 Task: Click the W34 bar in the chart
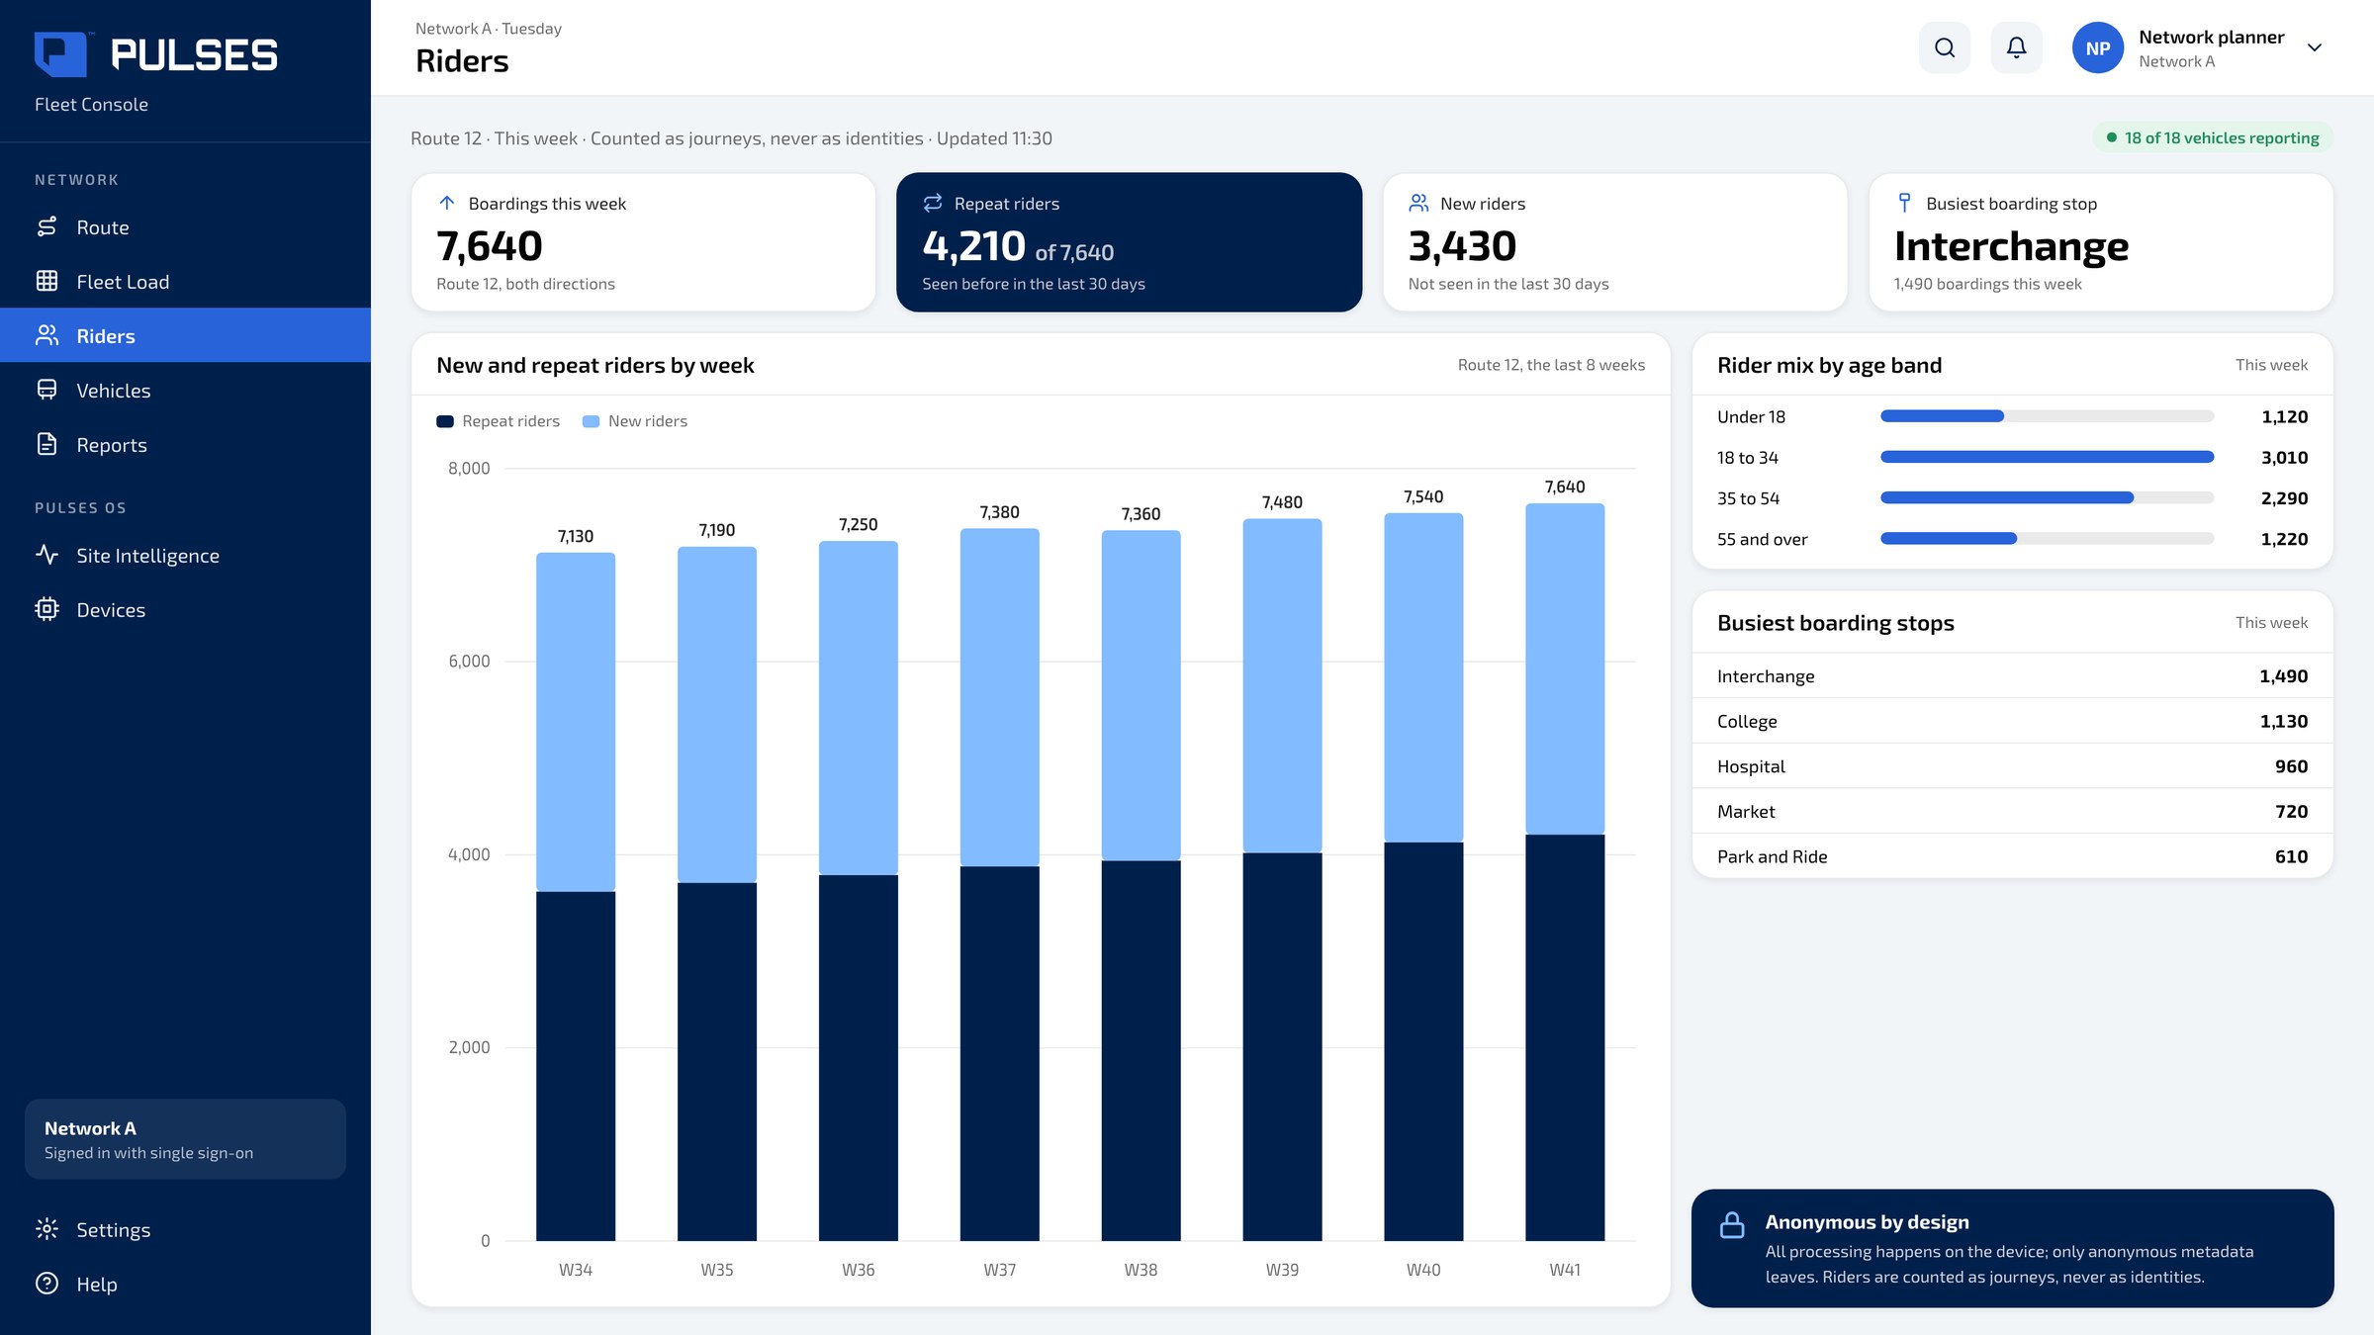(576, 896)
